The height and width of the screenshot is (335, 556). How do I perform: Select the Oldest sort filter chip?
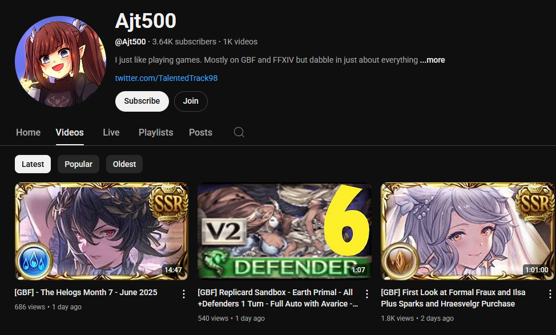pyautogui.click(x=124, y=164)
